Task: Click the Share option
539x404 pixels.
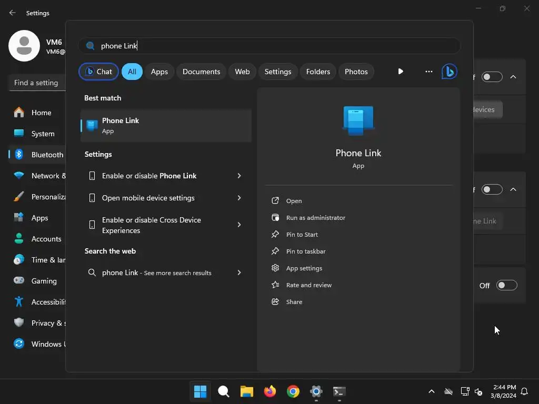Action: pyautogui.click(x=294, y=301)
